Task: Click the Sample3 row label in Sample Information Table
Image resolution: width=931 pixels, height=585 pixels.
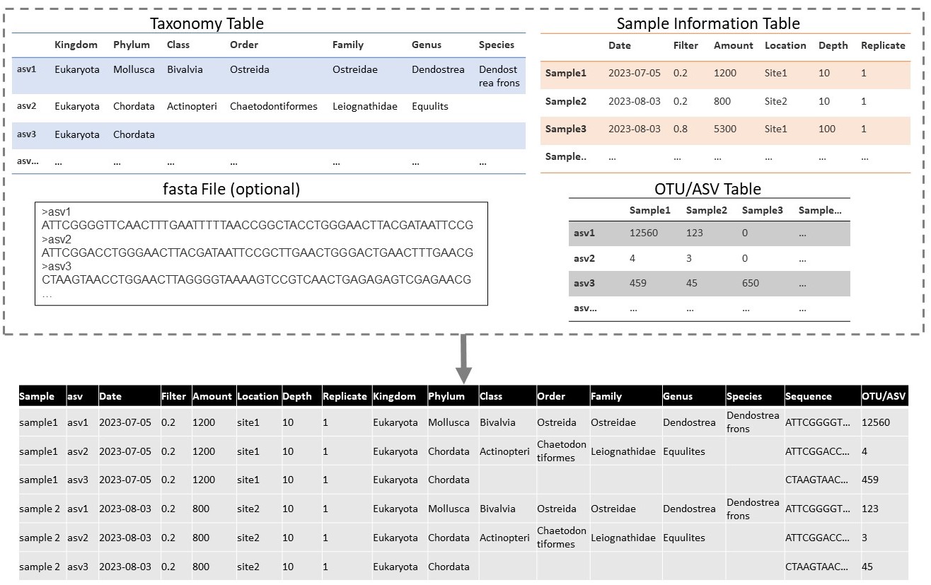Action: [x=565, y=129]
